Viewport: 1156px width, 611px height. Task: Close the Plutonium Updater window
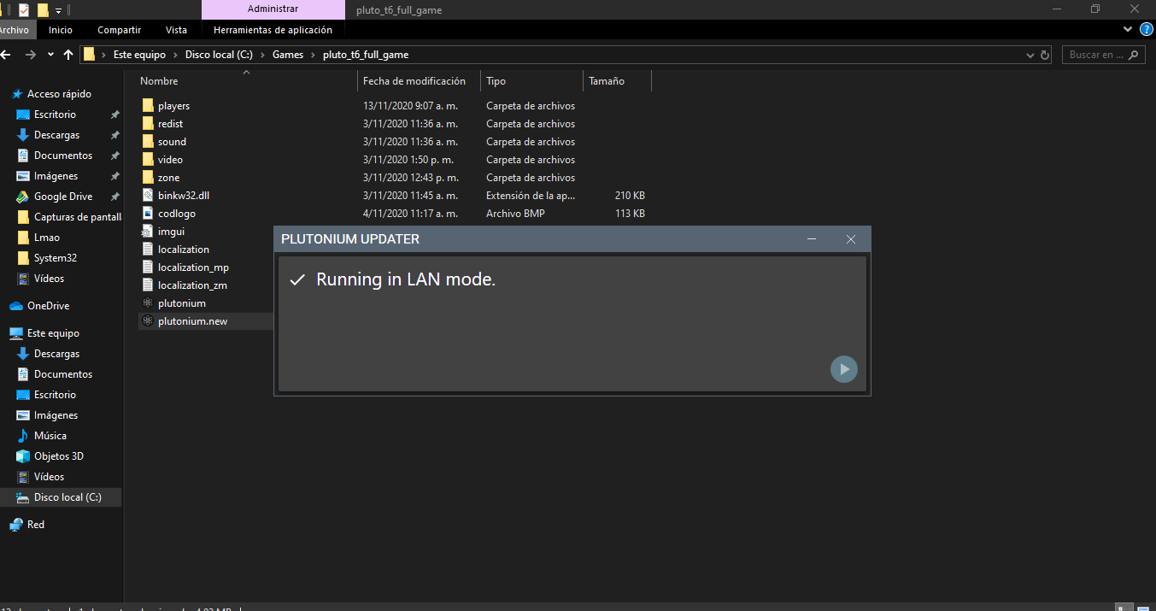point(850,239)
